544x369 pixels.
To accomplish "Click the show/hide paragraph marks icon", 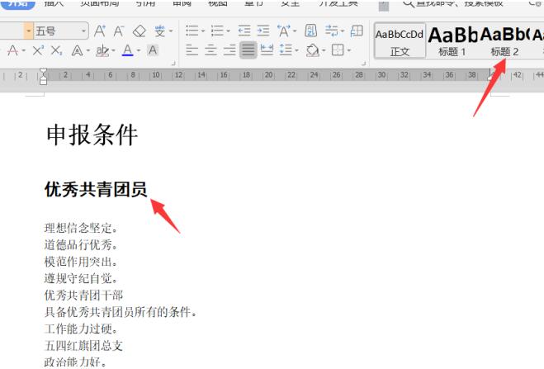I will pyautogui.click(x=332, y=31).
